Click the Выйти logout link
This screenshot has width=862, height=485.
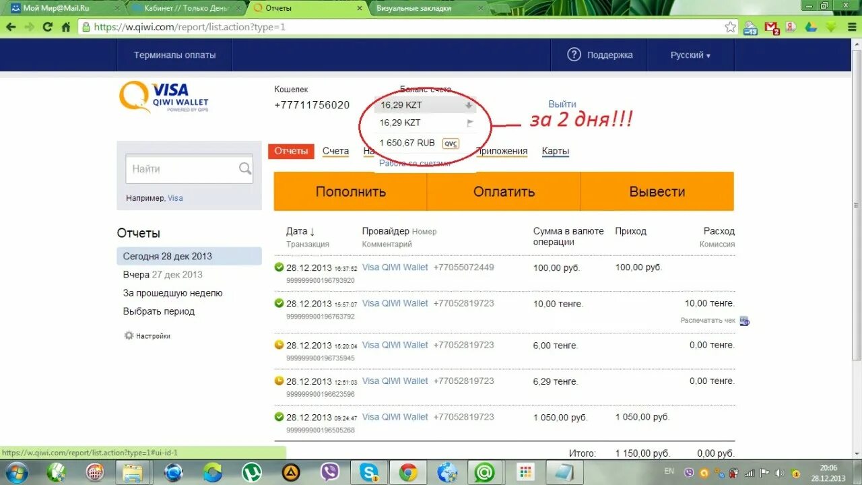click(x=562, y=104)
